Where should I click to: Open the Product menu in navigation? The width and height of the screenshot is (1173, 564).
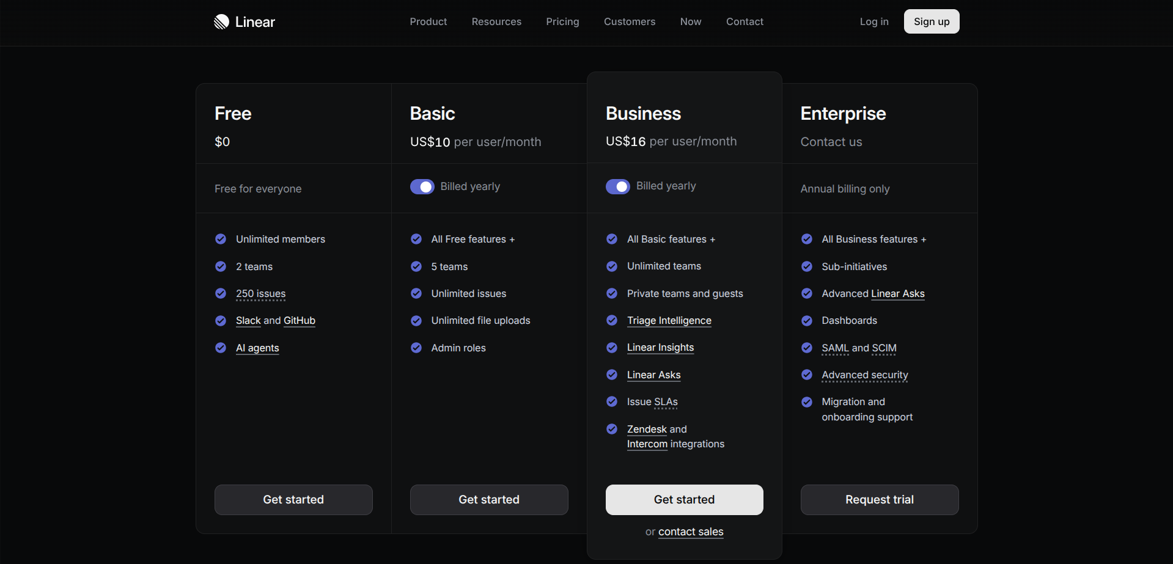(x=428, y=21)
